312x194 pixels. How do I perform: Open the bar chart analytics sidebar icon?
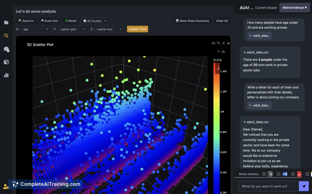click(x=6, y=75)
